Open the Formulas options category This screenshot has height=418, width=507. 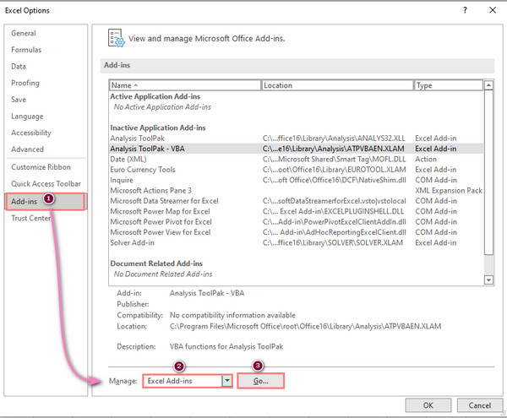[x=26, y=50]
